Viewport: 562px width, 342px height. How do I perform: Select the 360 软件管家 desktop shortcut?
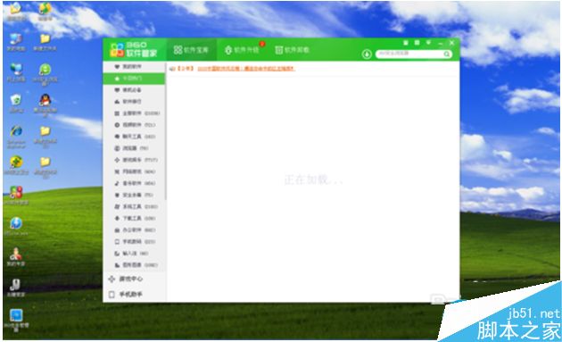[16, 196]
